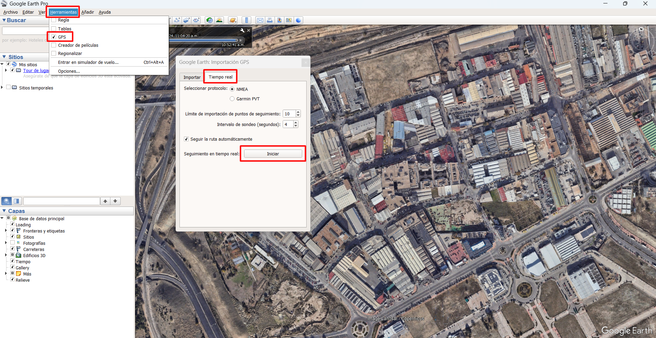Select the Garmin PVT protocol option
The image size is (656, 338).
[232, 99]
